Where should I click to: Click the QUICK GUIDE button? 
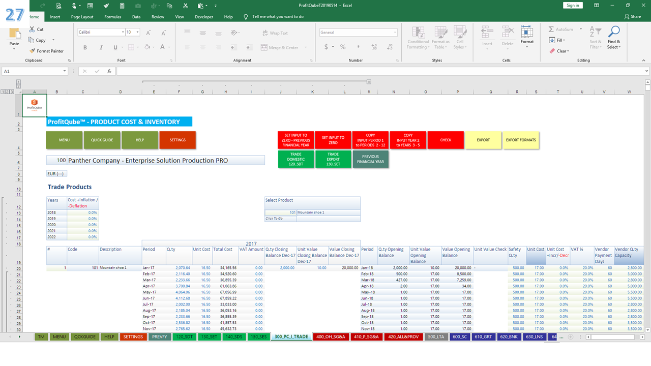pos(102,140)
